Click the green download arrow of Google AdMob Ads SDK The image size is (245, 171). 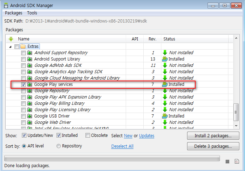[x=165, y=65]
